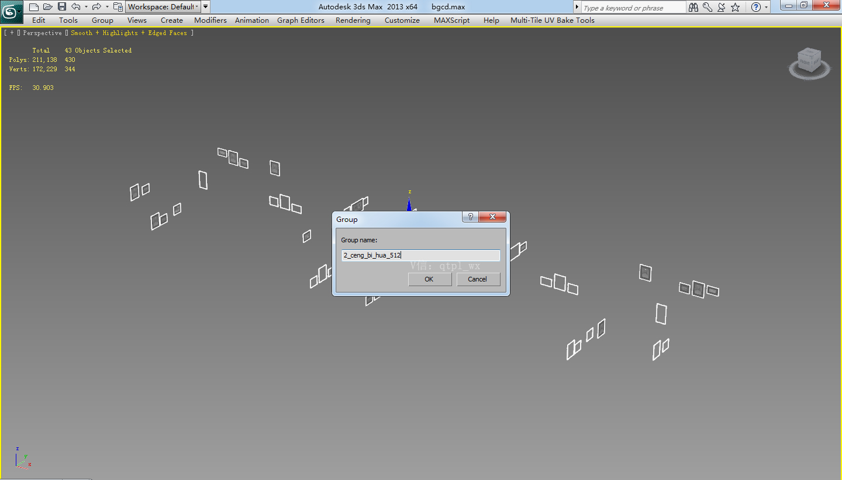
Task: Open the Graph Editors menu
Action: [301, 20]
